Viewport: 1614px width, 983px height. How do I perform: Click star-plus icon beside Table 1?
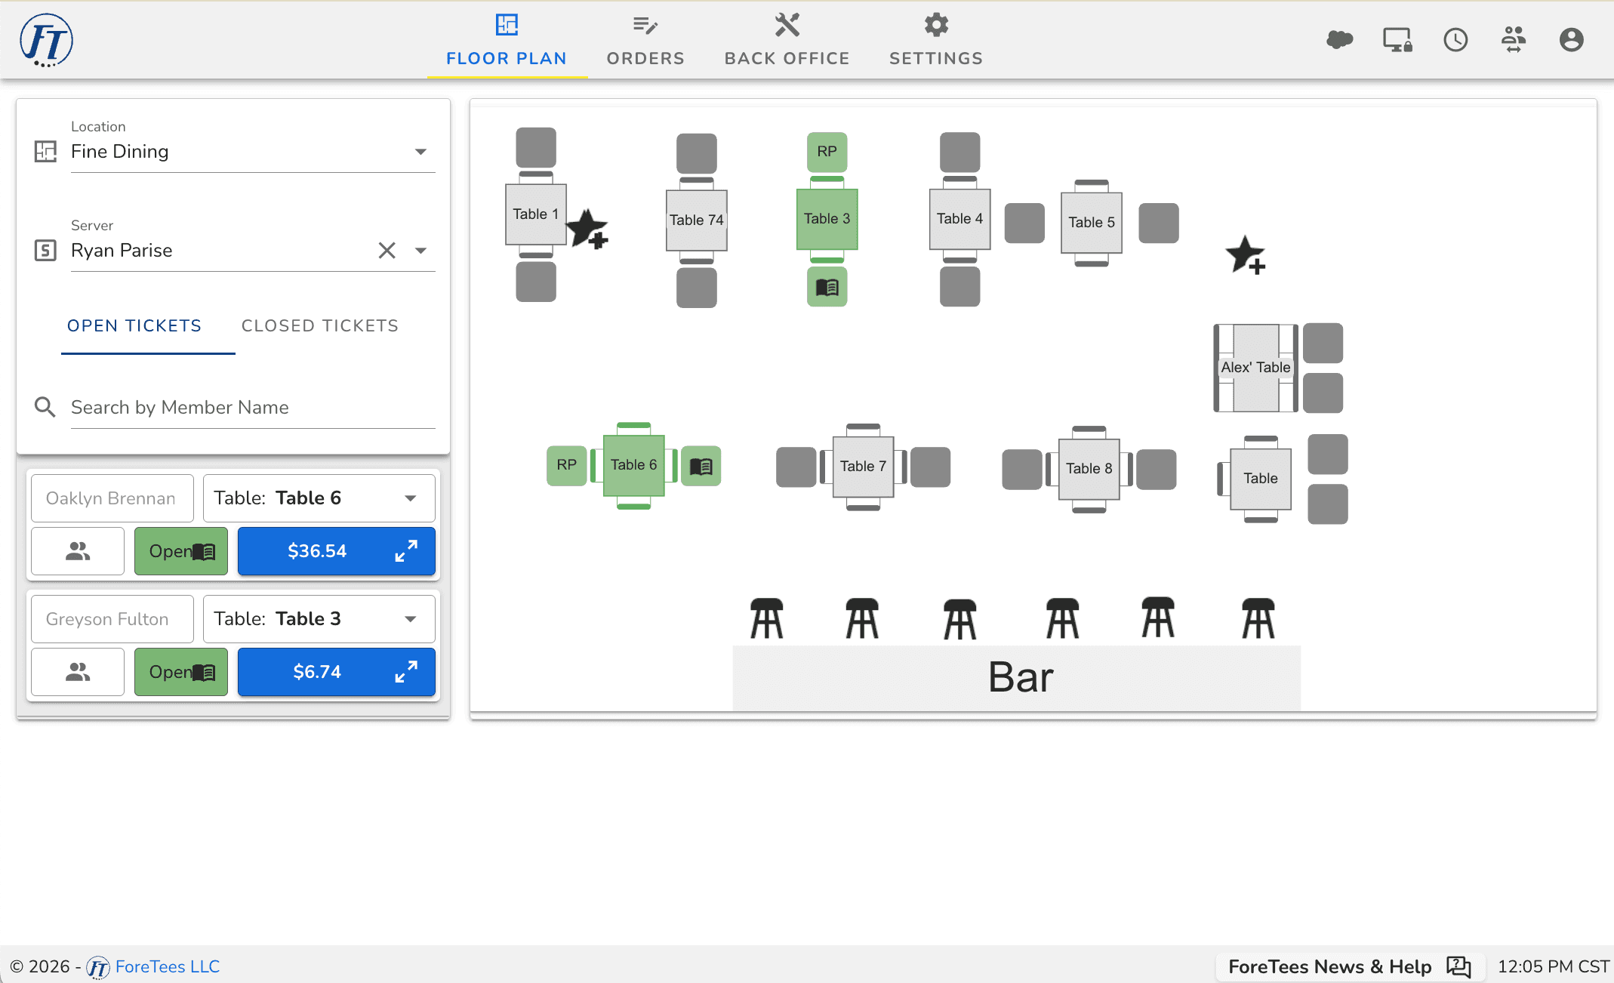587,229
